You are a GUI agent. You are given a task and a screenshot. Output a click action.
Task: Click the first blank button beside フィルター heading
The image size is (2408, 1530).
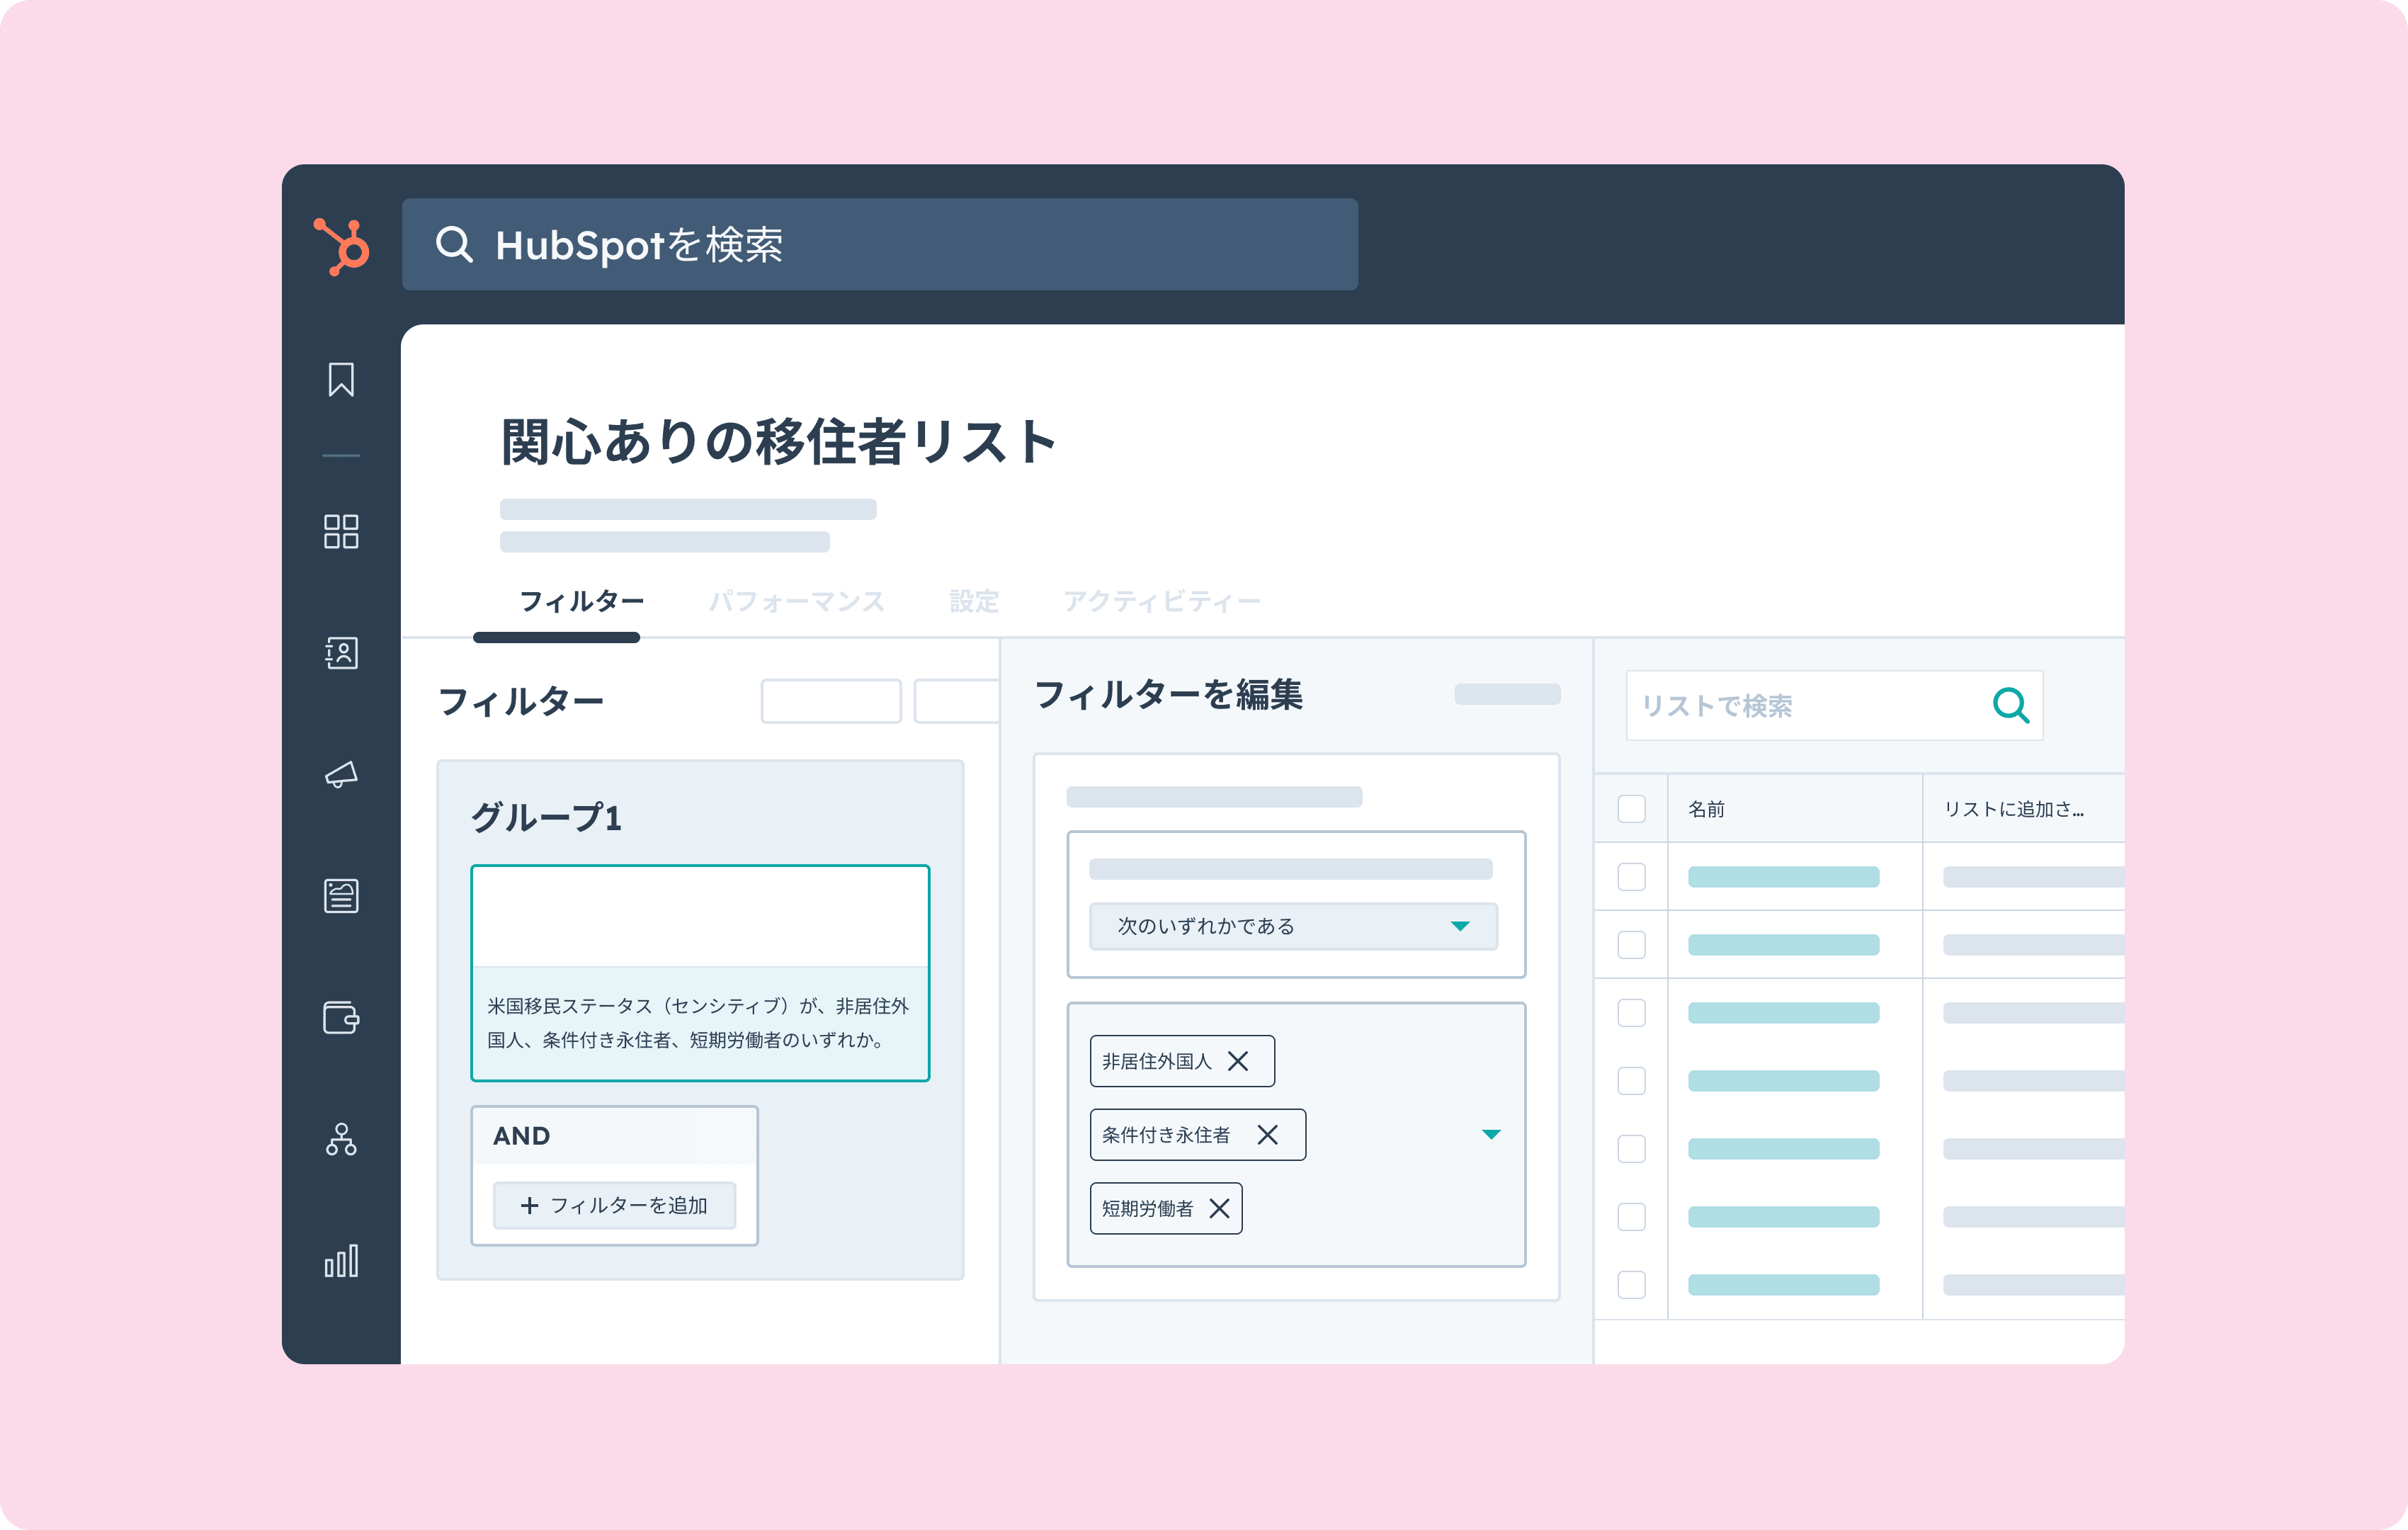831,701
